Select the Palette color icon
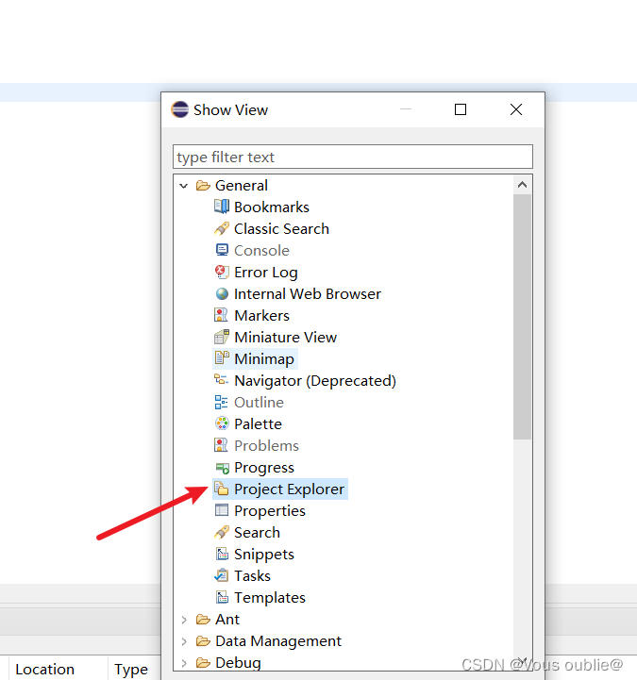This screenshot has width=637, height=680. coord(222,423)
